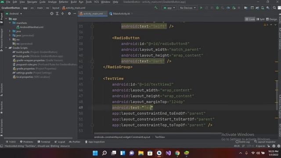Expand the res folder

tap(10, 39)
